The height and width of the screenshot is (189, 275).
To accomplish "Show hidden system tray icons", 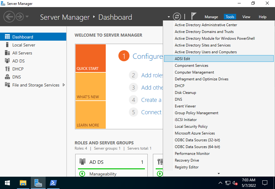I will 220,183.
